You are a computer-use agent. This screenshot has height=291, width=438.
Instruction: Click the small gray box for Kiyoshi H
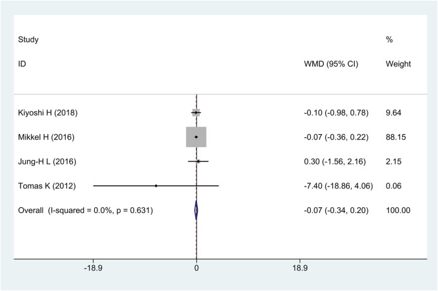click(x=196, y=113)
